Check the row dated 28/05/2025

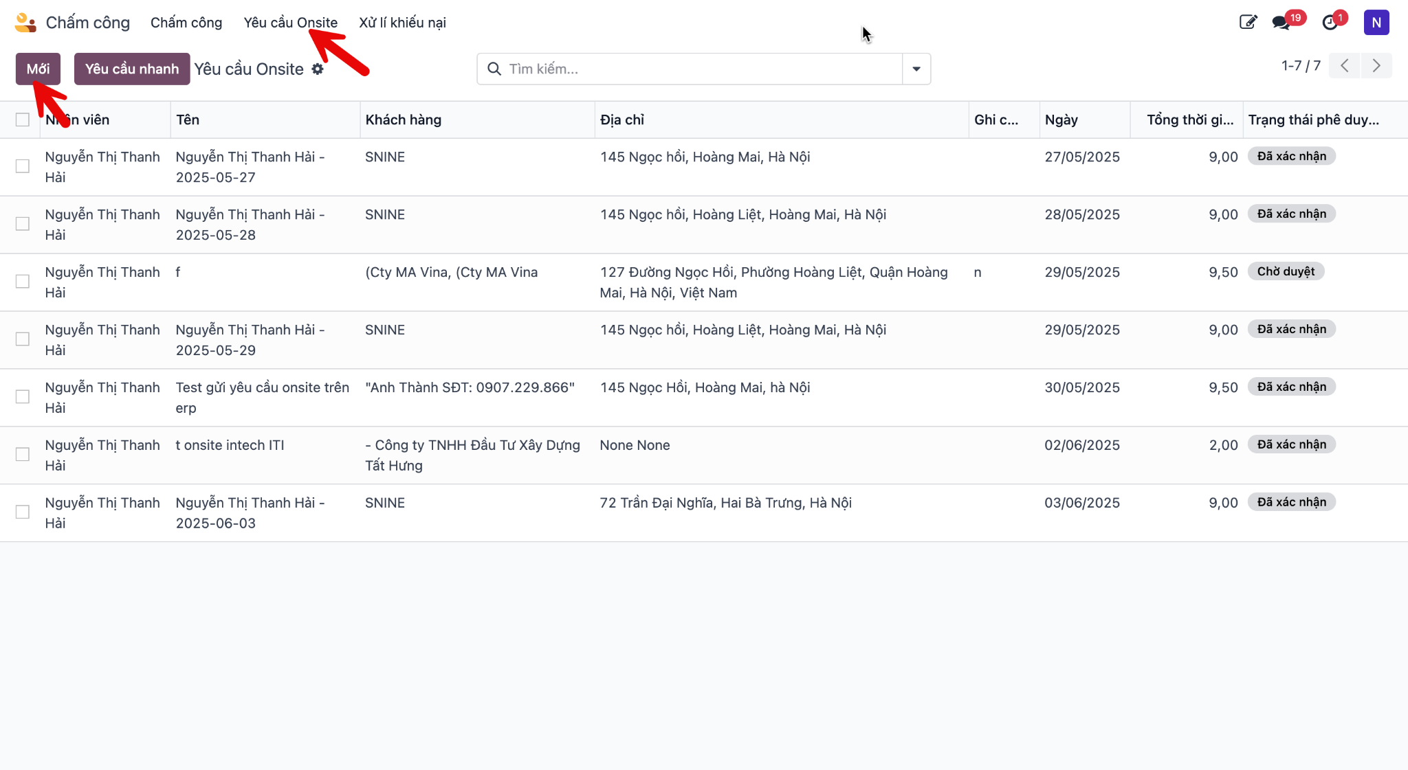tap(23, 224)
